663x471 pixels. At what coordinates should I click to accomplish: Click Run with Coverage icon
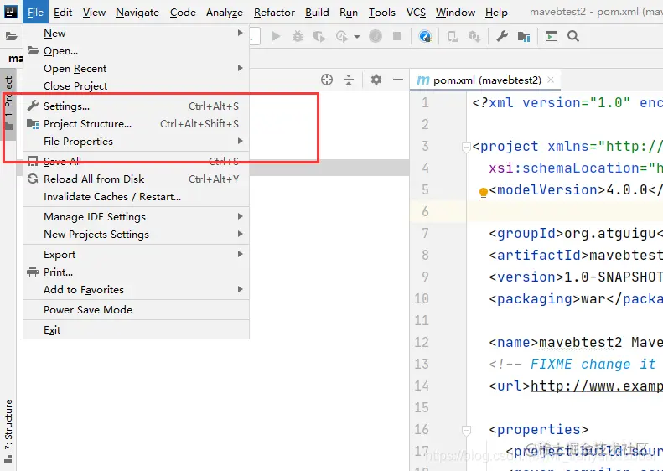(319, 36)
